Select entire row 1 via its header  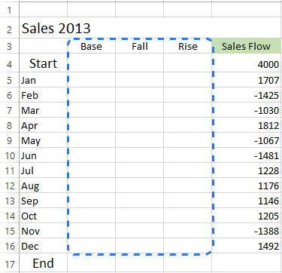click(9, 10)
